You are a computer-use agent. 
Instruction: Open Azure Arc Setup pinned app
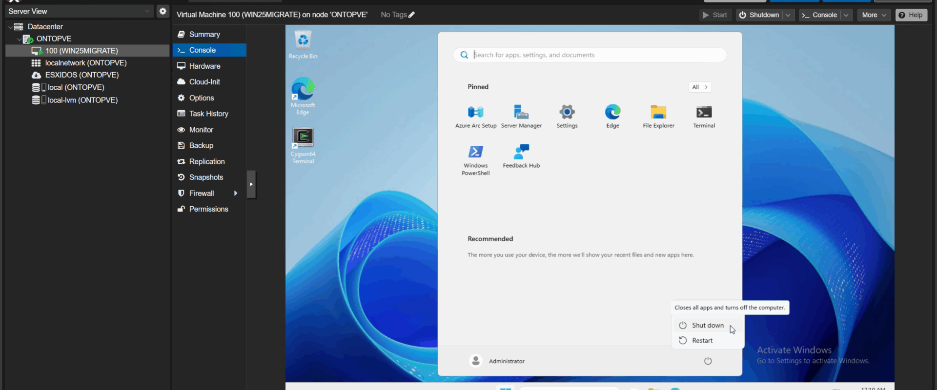(476, 117)
